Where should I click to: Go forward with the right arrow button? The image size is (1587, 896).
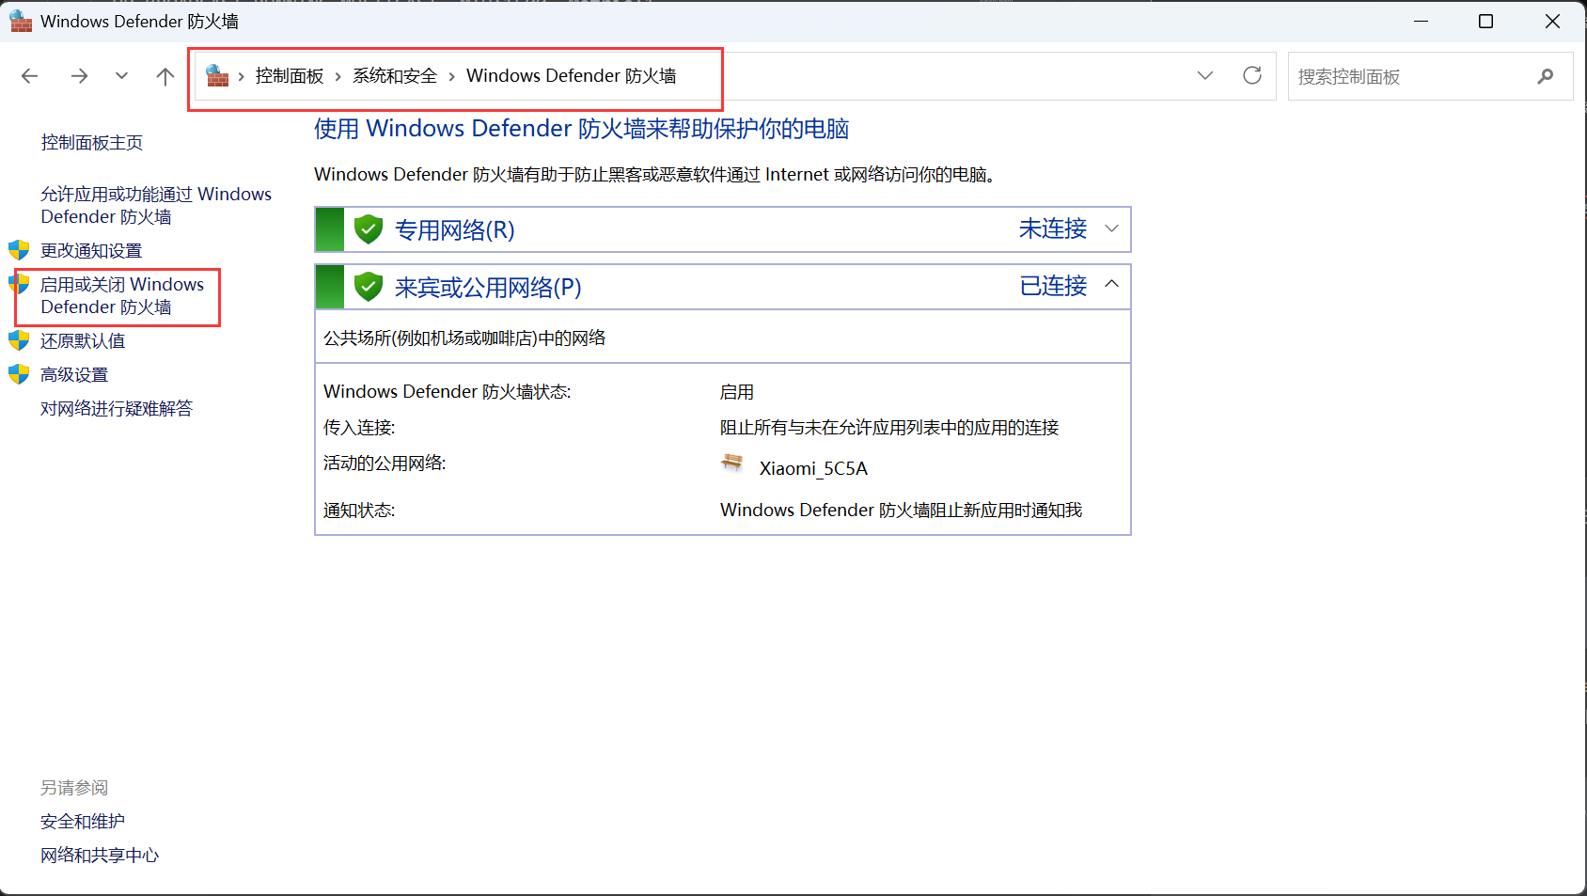point(79,76)
